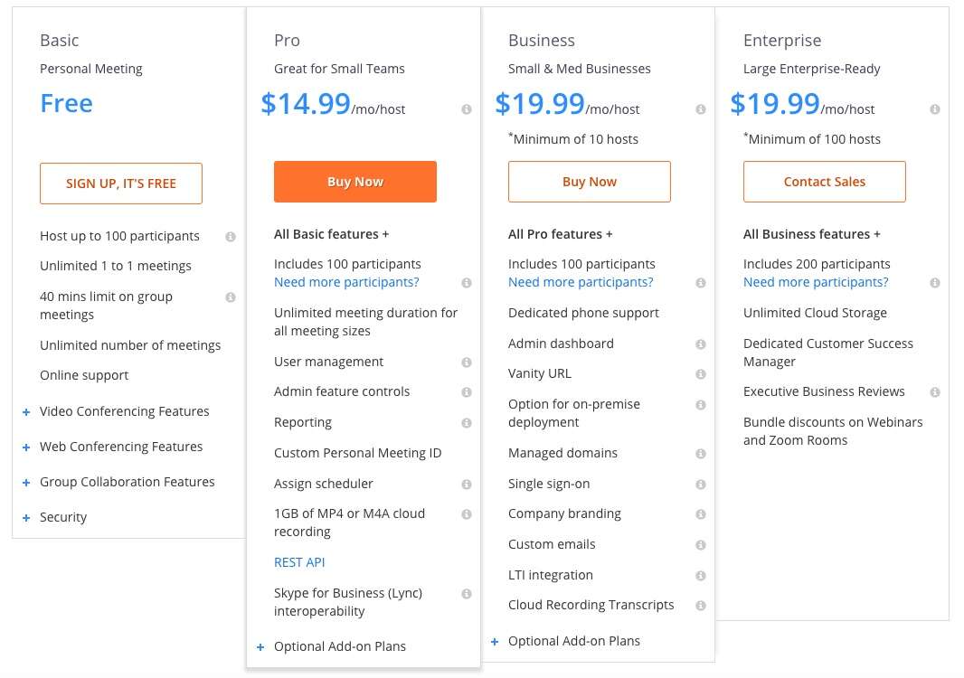The image size is (964, 678).
Task: Click the info icon next to User management
Action: point(467,362)
